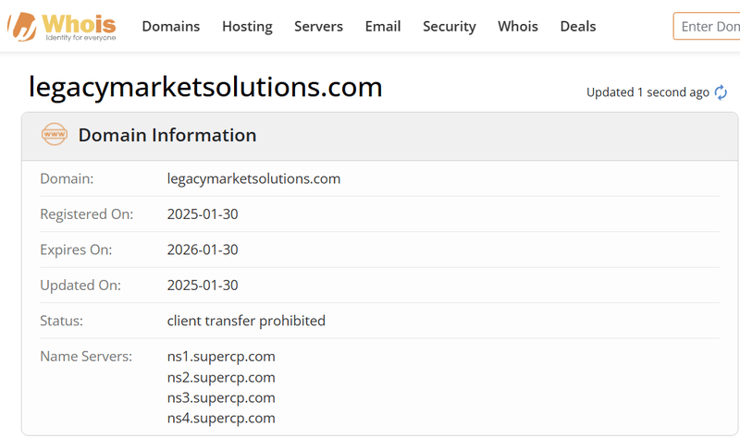Click the 'Updated On:' label
The image size is (740, 438).
coord(80,286)
